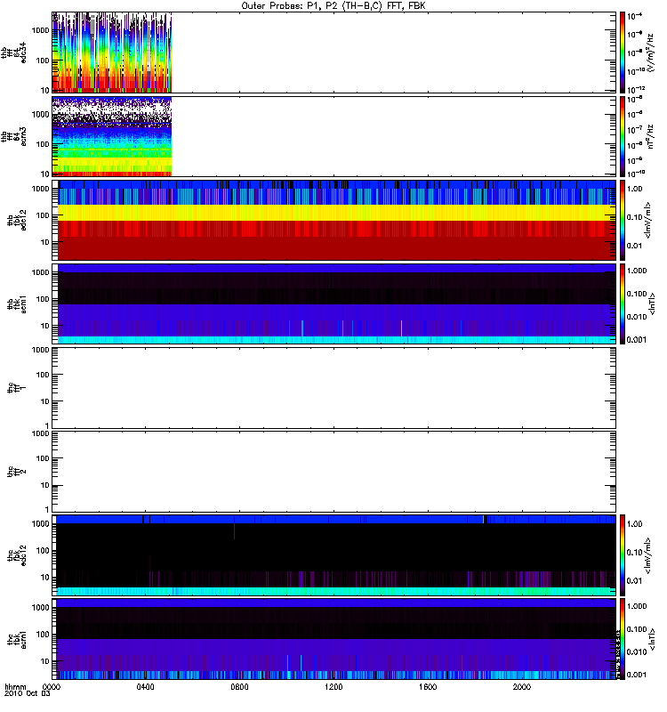Click the nT²/Hz color bar

point(623,136)
